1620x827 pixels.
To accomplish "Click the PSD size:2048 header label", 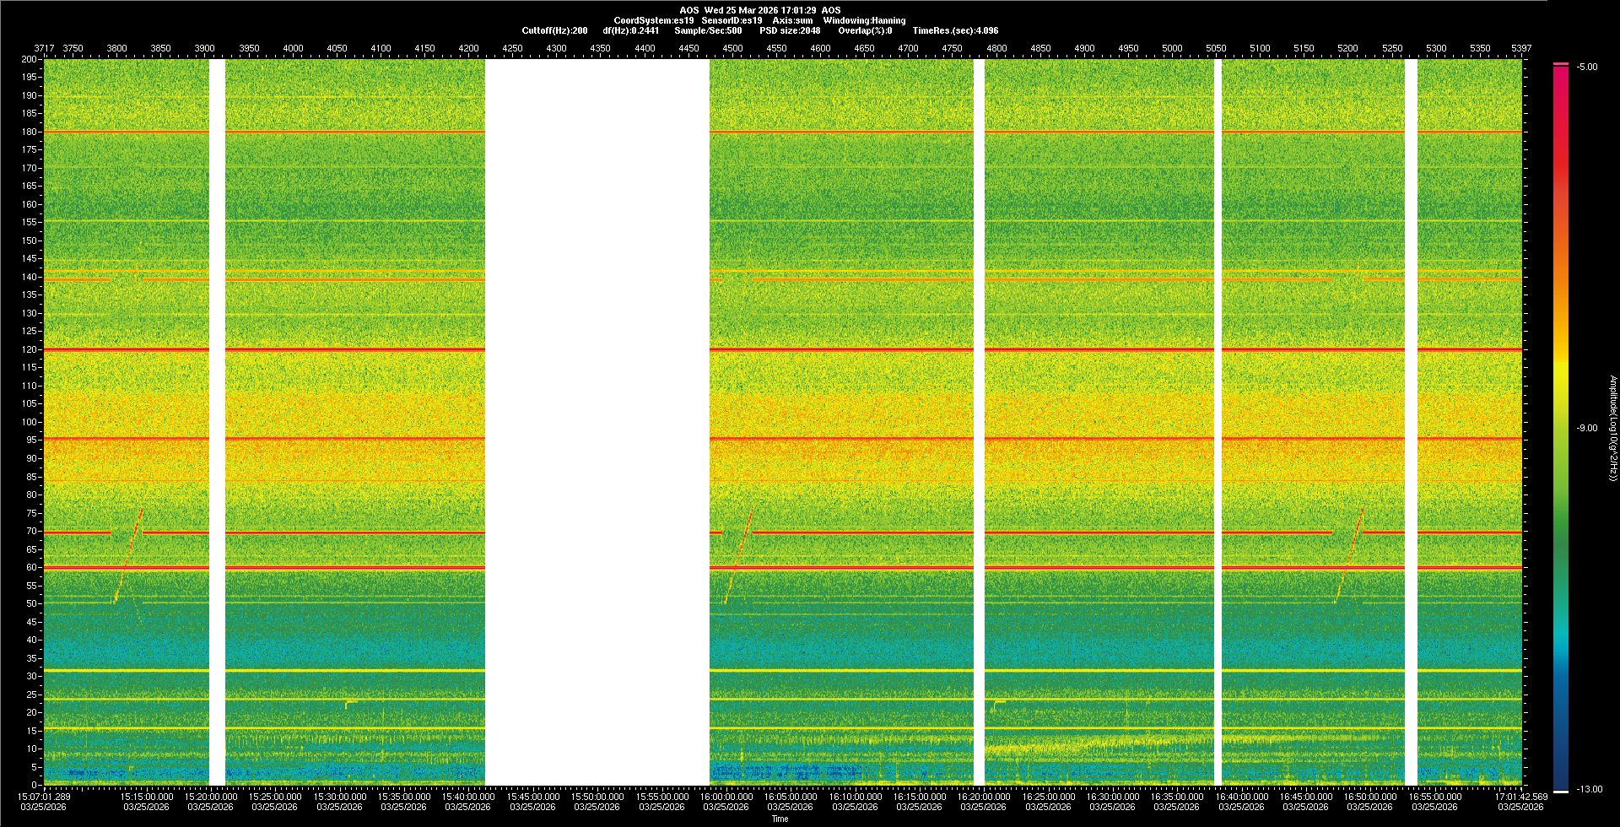I will click(790, 31).
